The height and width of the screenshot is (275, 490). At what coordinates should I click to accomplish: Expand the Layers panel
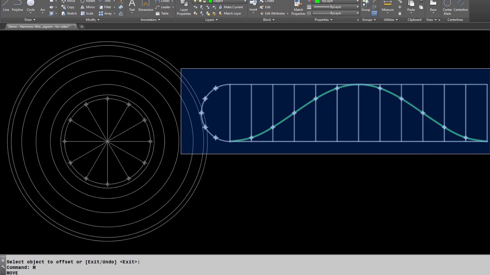[211, 19]
